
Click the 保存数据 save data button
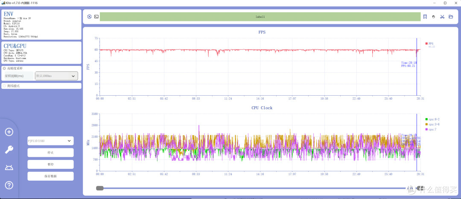[50, 176]
